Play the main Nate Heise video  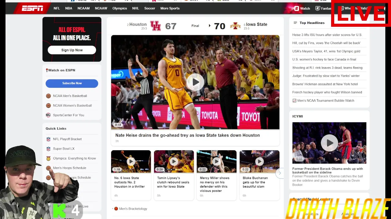click(195, 82)
